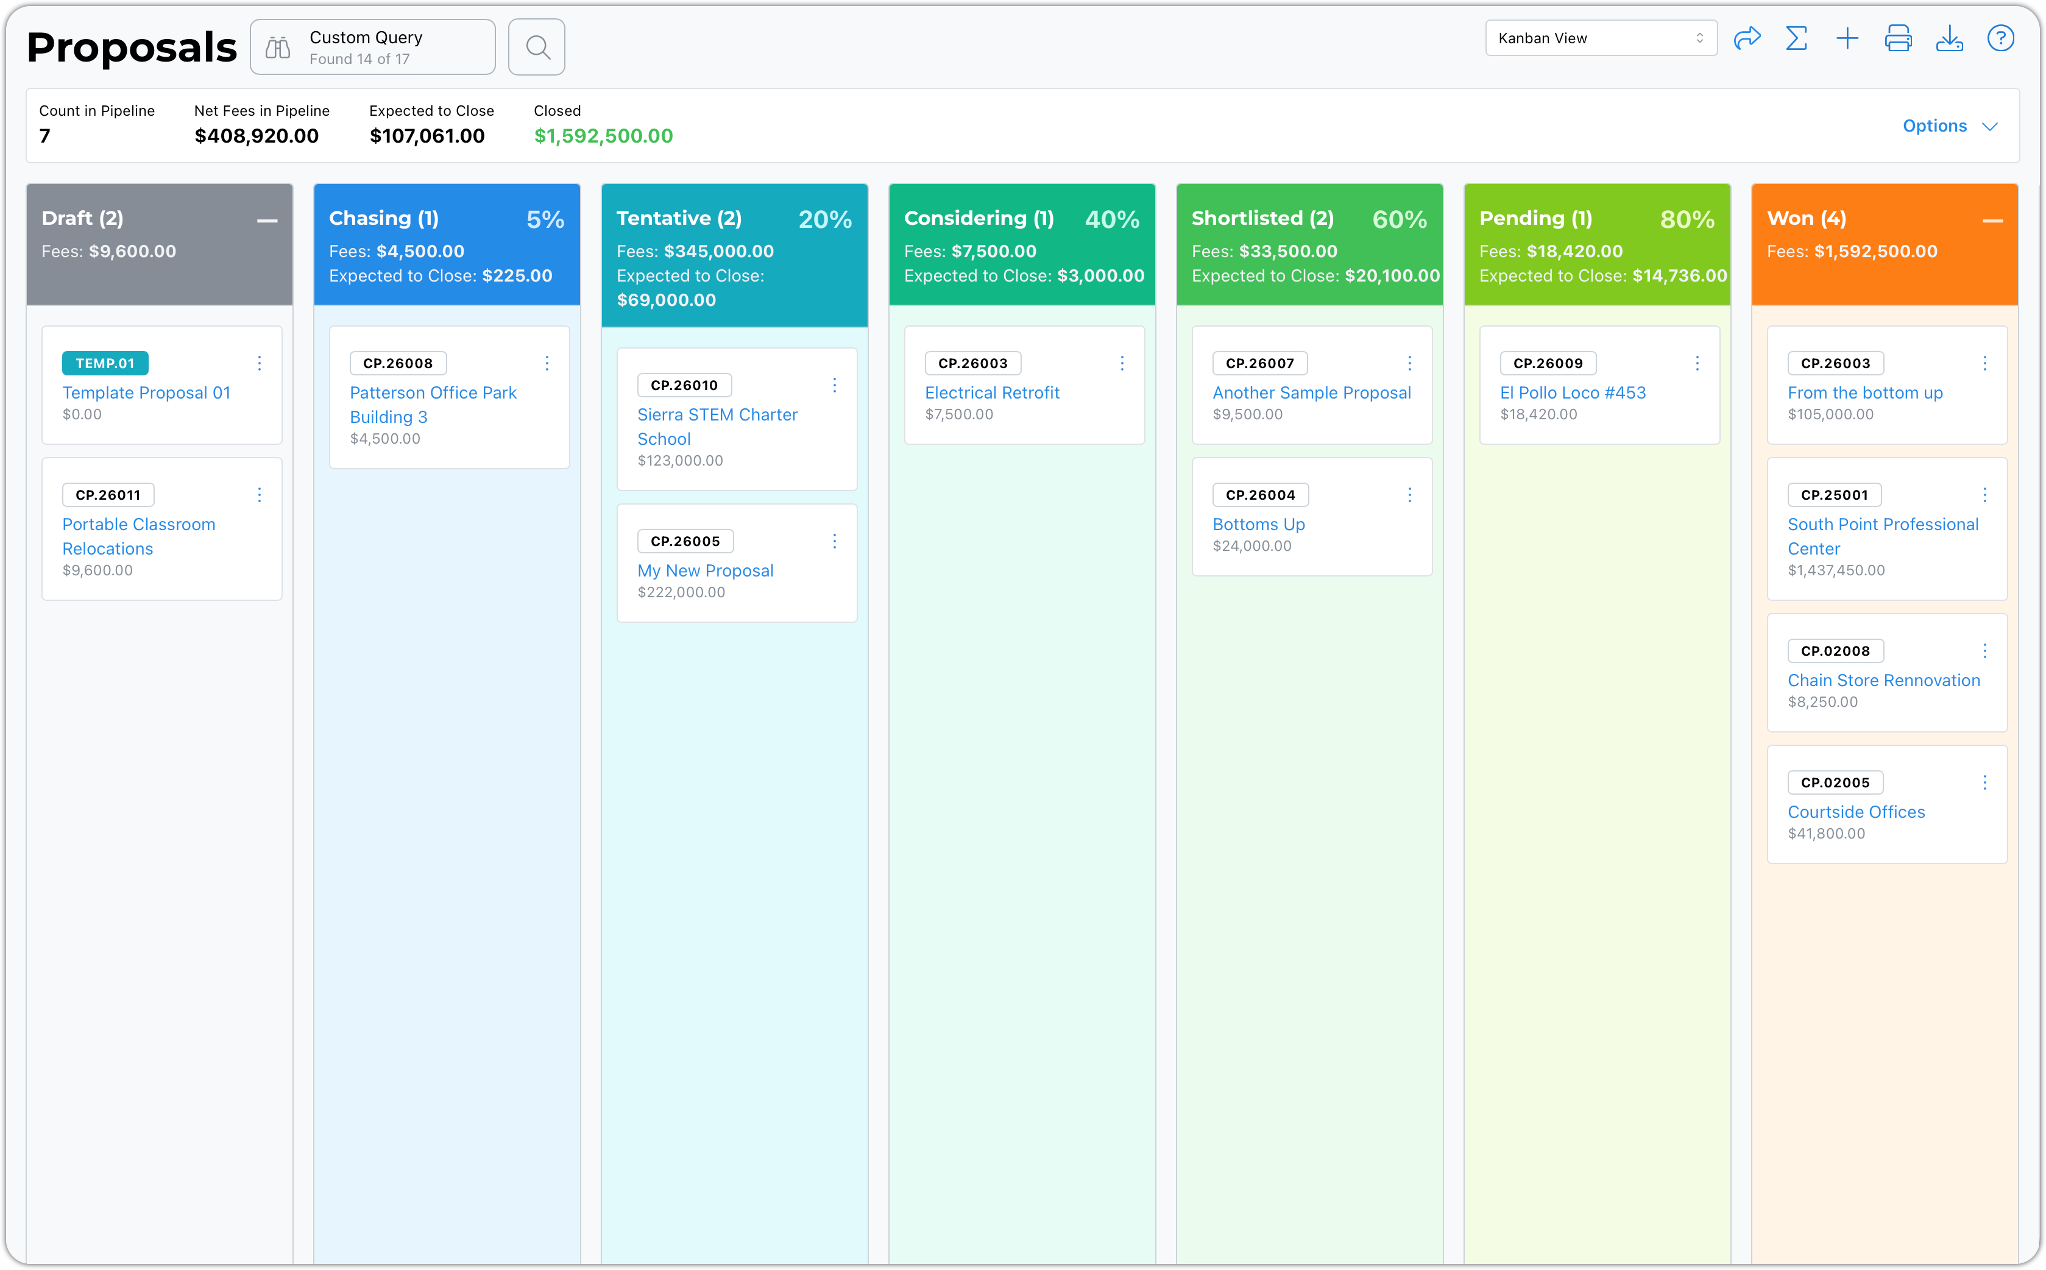Image resolution: width=2046 pixels, height=1270 pixels.
Task: Open options menu for South Point Professional card
Action: [1984, 495]
